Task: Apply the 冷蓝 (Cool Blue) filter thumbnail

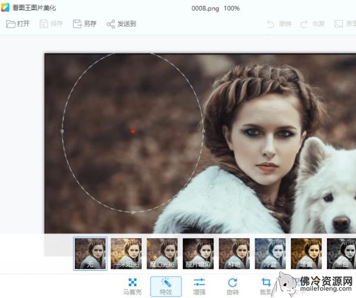Action: 270,254
